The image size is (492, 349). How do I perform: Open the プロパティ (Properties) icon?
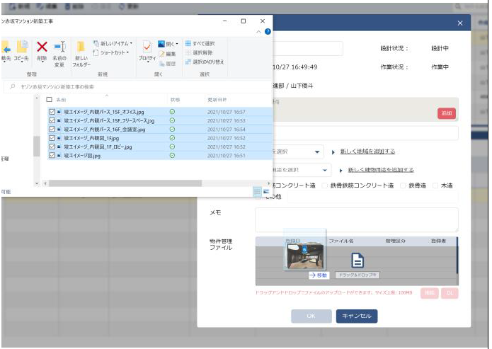pos(147,51)
